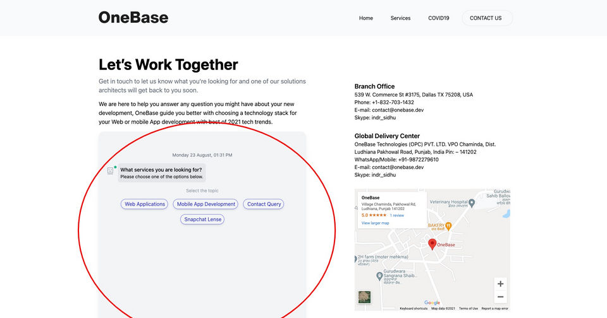This screenshot has height=318, width=607.
Task: Go to the COVID19 page
Action: (x=439, y=18)
